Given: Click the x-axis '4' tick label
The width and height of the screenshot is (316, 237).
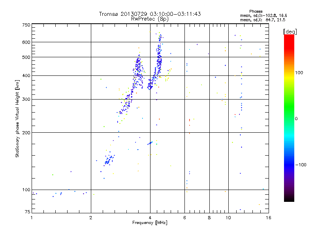Looking at the screenshot, I should (150, 218).
